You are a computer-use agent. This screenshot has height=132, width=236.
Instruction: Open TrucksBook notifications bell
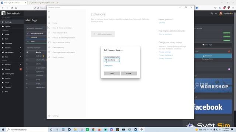(216, 14)
